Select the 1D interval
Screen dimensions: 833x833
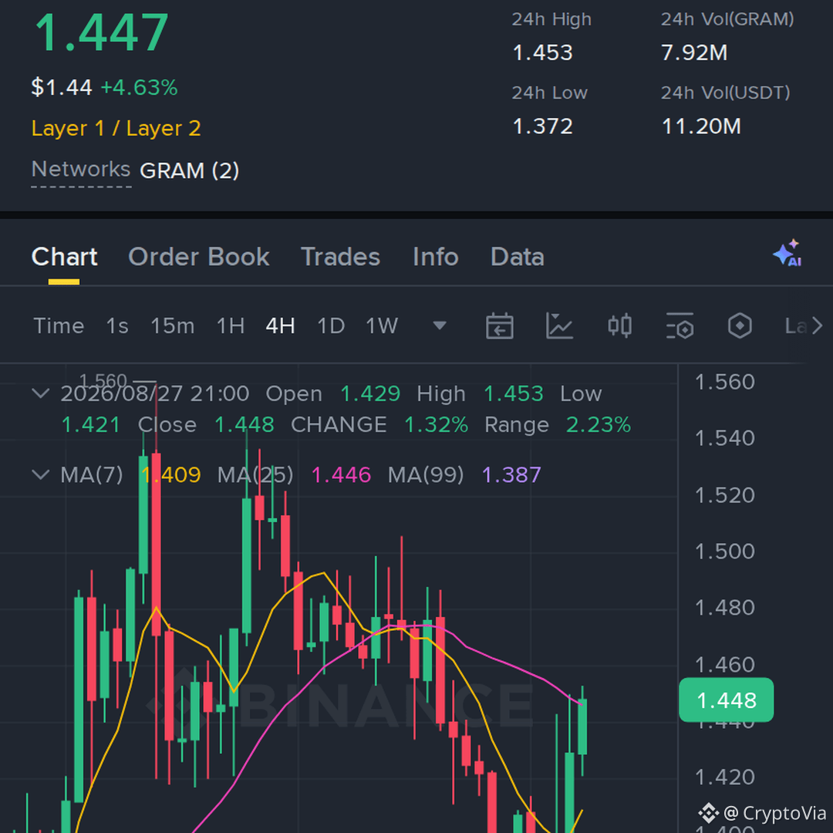point(331,325)
